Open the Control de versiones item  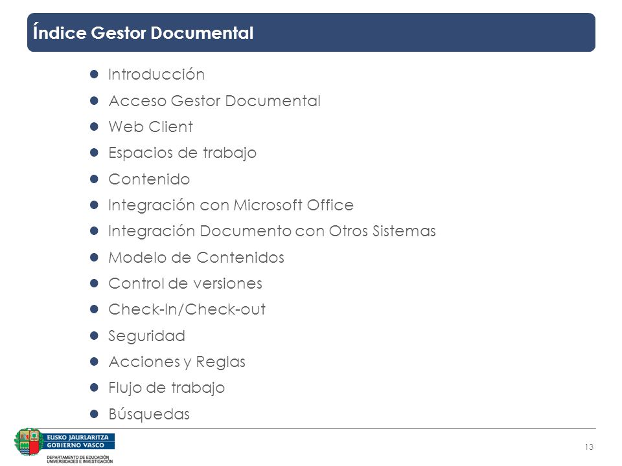coord(185,283)
